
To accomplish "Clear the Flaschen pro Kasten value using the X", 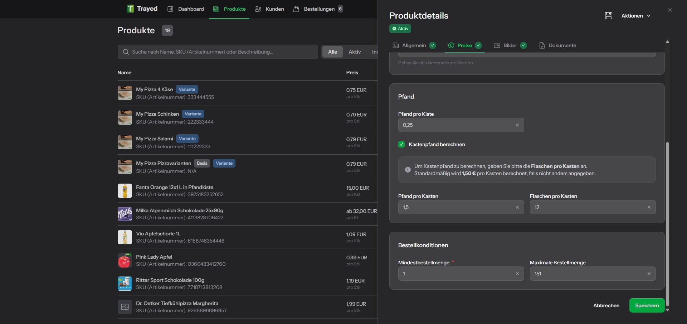I will (x=649, y=207).
